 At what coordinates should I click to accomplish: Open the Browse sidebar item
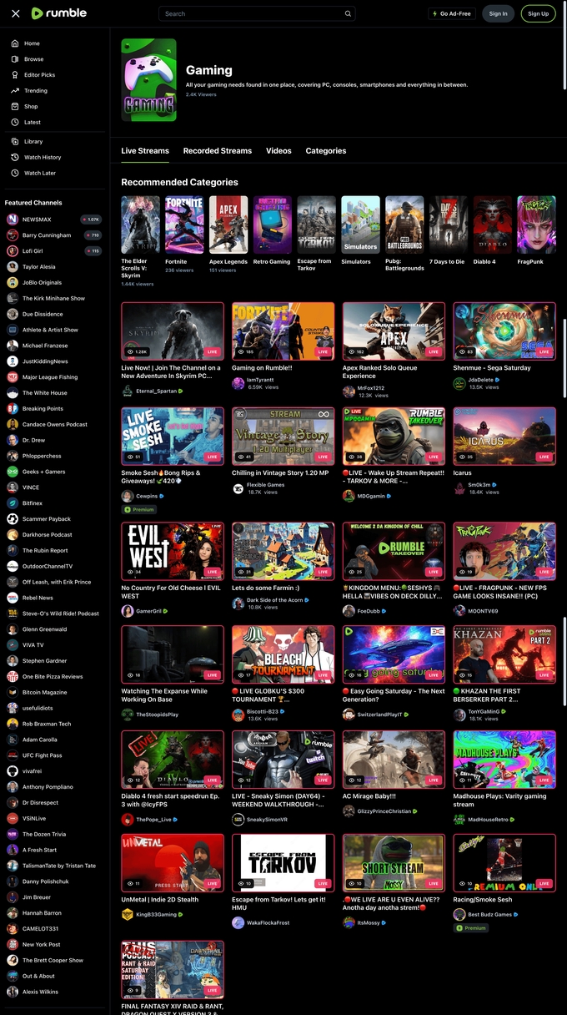click(x=33, y=59)
